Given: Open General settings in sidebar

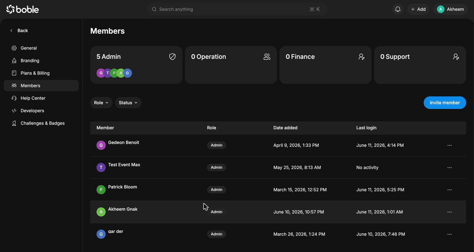Looking at the screenshot, I should pyautogui.click(x=41, y=48).
